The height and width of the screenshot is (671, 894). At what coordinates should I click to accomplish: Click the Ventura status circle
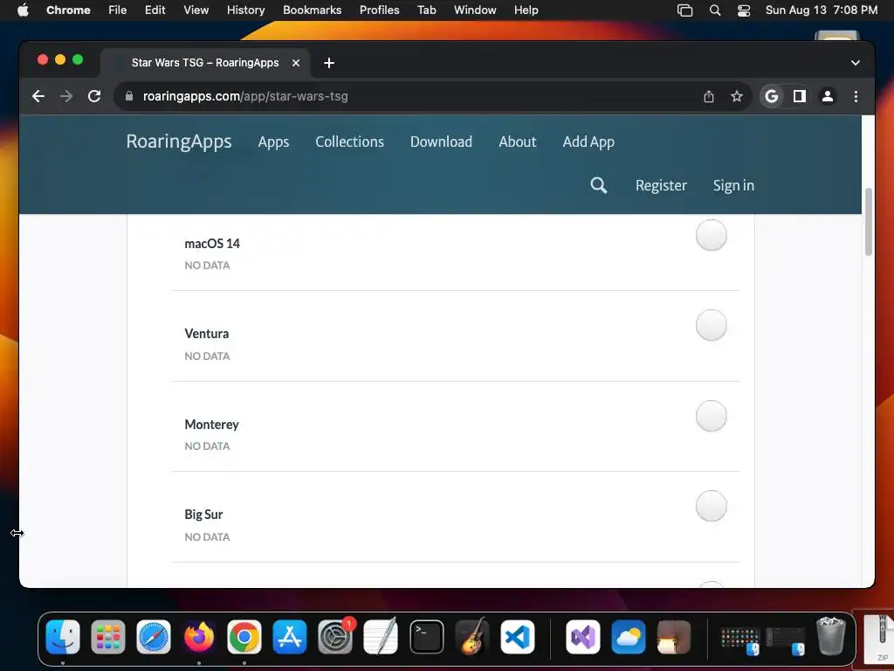tap(711, 325)
